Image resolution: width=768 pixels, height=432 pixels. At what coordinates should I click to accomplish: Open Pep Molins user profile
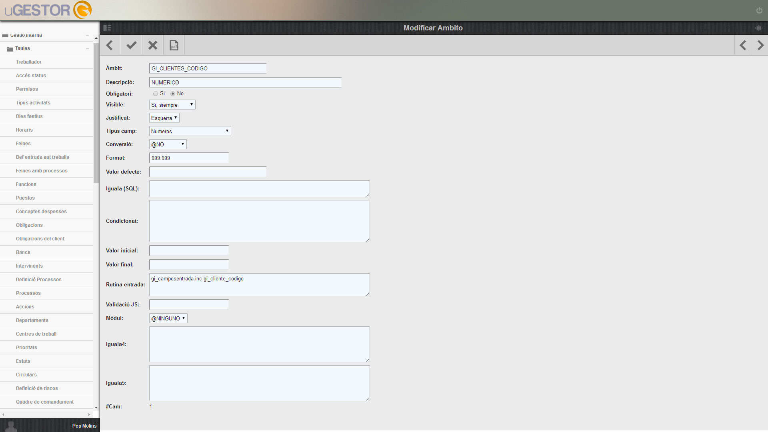[x=84, y=426]
